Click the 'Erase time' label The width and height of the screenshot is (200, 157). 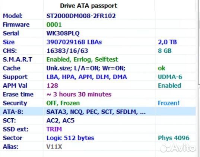(x=18, y=94)
